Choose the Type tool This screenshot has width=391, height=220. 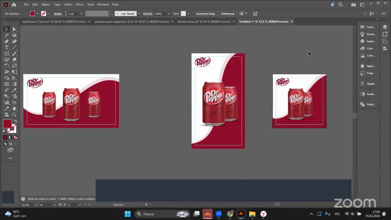[x=7, y=48]
